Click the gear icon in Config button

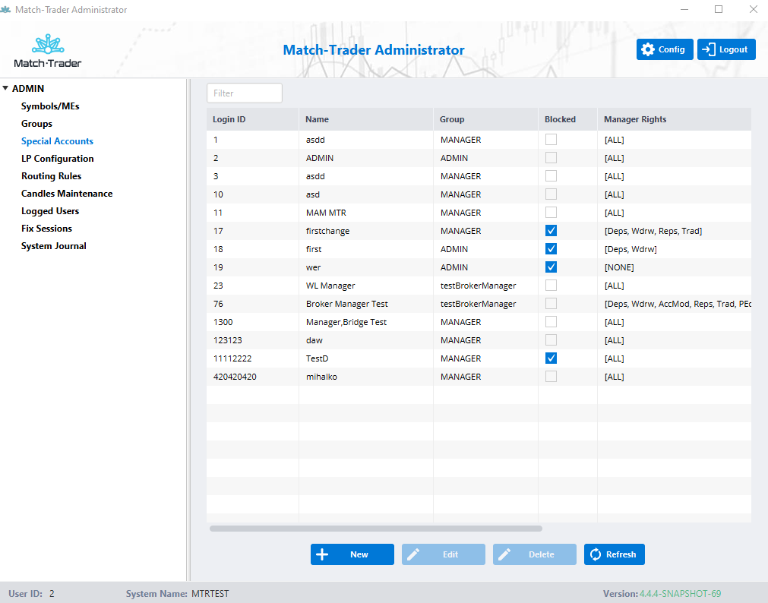[x=647, y=49]
